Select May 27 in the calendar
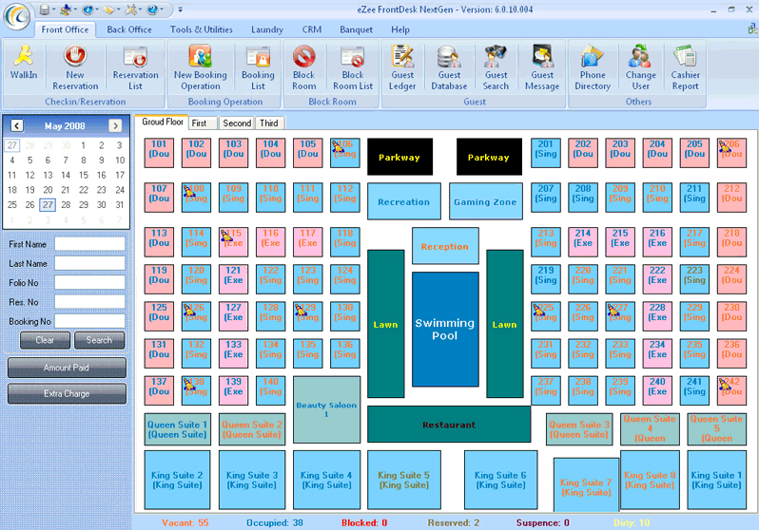The image size is (759, 530). click(48, 205)
